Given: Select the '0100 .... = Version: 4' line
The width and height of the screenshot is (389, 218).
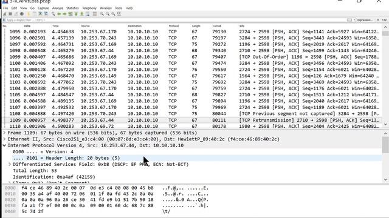Looking at the screenshot, I should point(43,152).
